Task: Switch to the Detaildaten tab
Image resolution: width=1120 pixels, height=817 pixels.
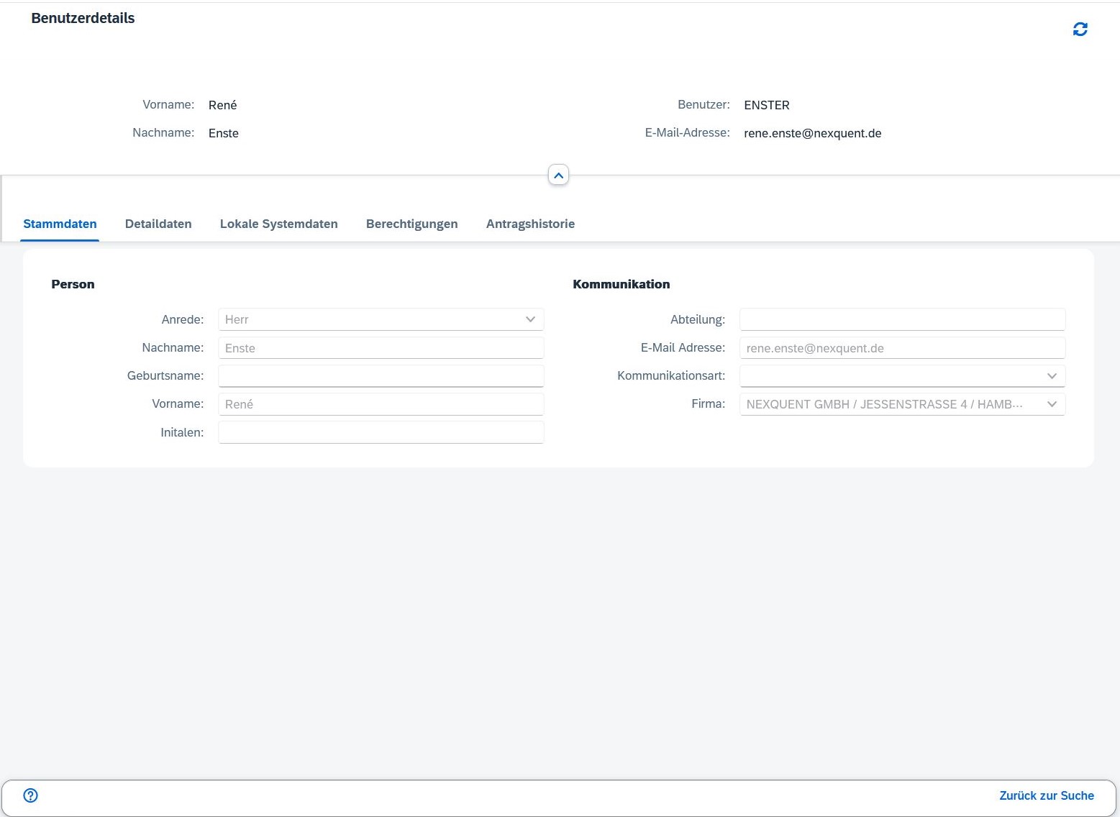Action: coord(158,224)
